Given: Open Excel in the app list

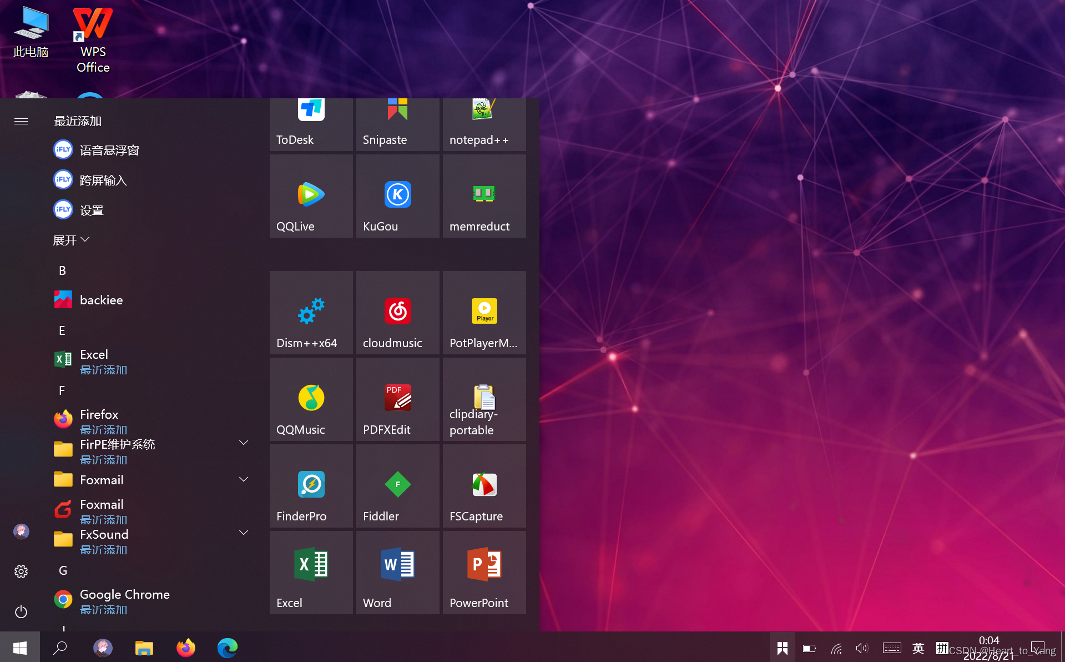Looking at the screenshot, I should click(x=150, y=361).
